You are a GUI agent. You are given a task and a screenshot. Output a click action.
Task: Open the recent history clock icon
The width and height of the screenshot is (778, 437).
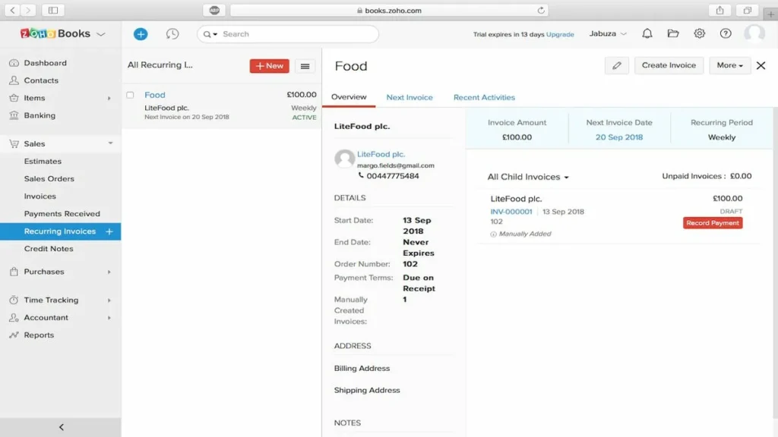tap(172, 34)
